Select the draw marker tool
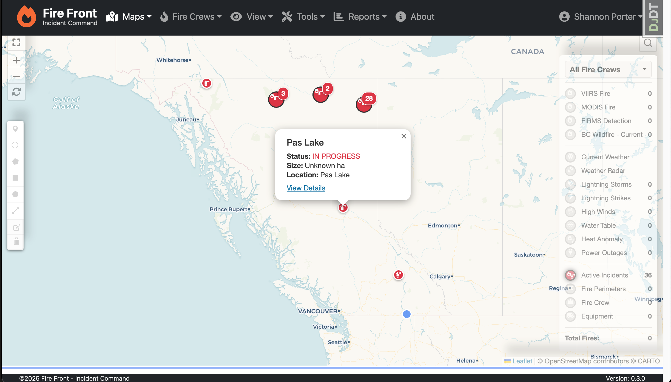 15,129
